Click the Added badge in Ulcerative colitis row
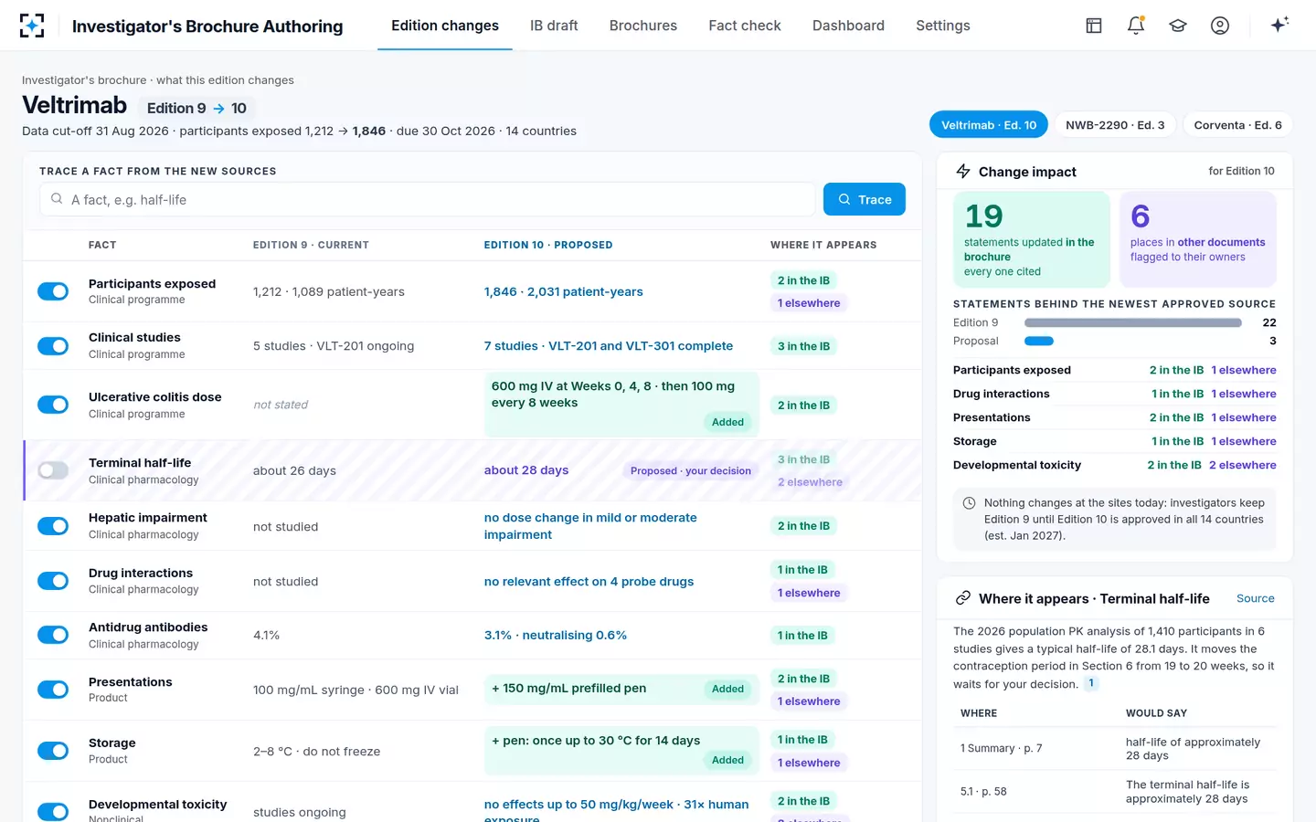The height and width of the screenshot is (822, 1316). pos(727,422)
